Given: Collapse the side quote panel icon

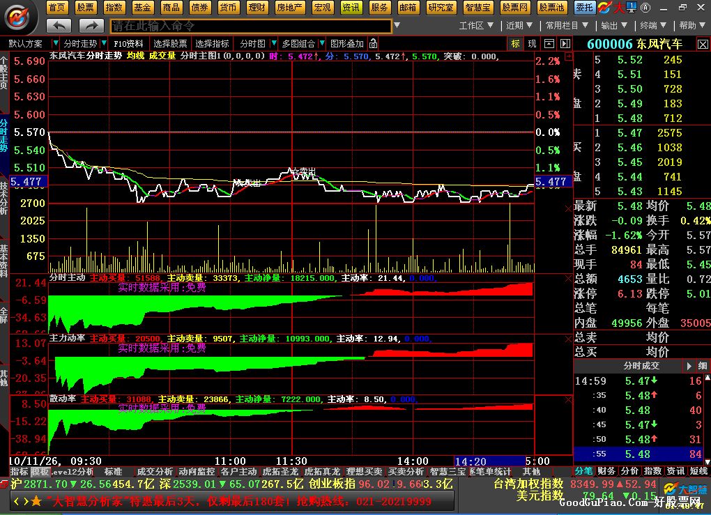Looking at the screenshot, I should point(565,43).
